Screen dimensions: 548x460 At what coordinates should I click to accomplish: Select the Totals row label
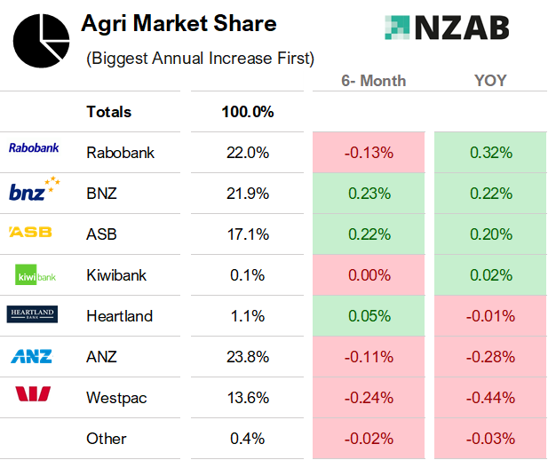[x=108, y=112]
